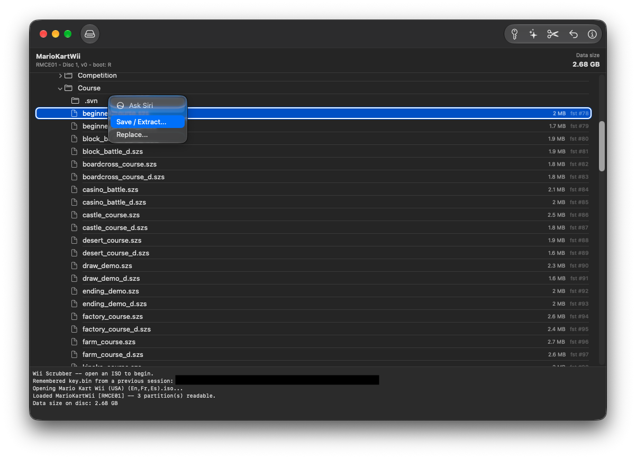
Task: Click the scissors trim icon
Action: (553, 34)
